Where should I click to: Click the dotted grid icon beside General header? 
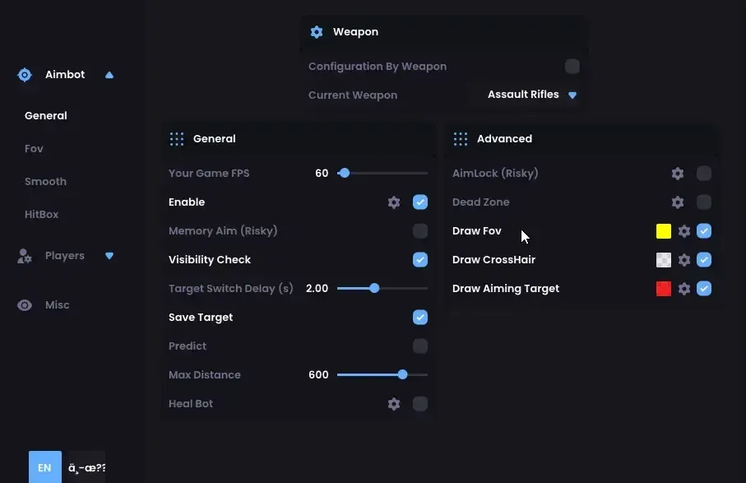point(177,139)
